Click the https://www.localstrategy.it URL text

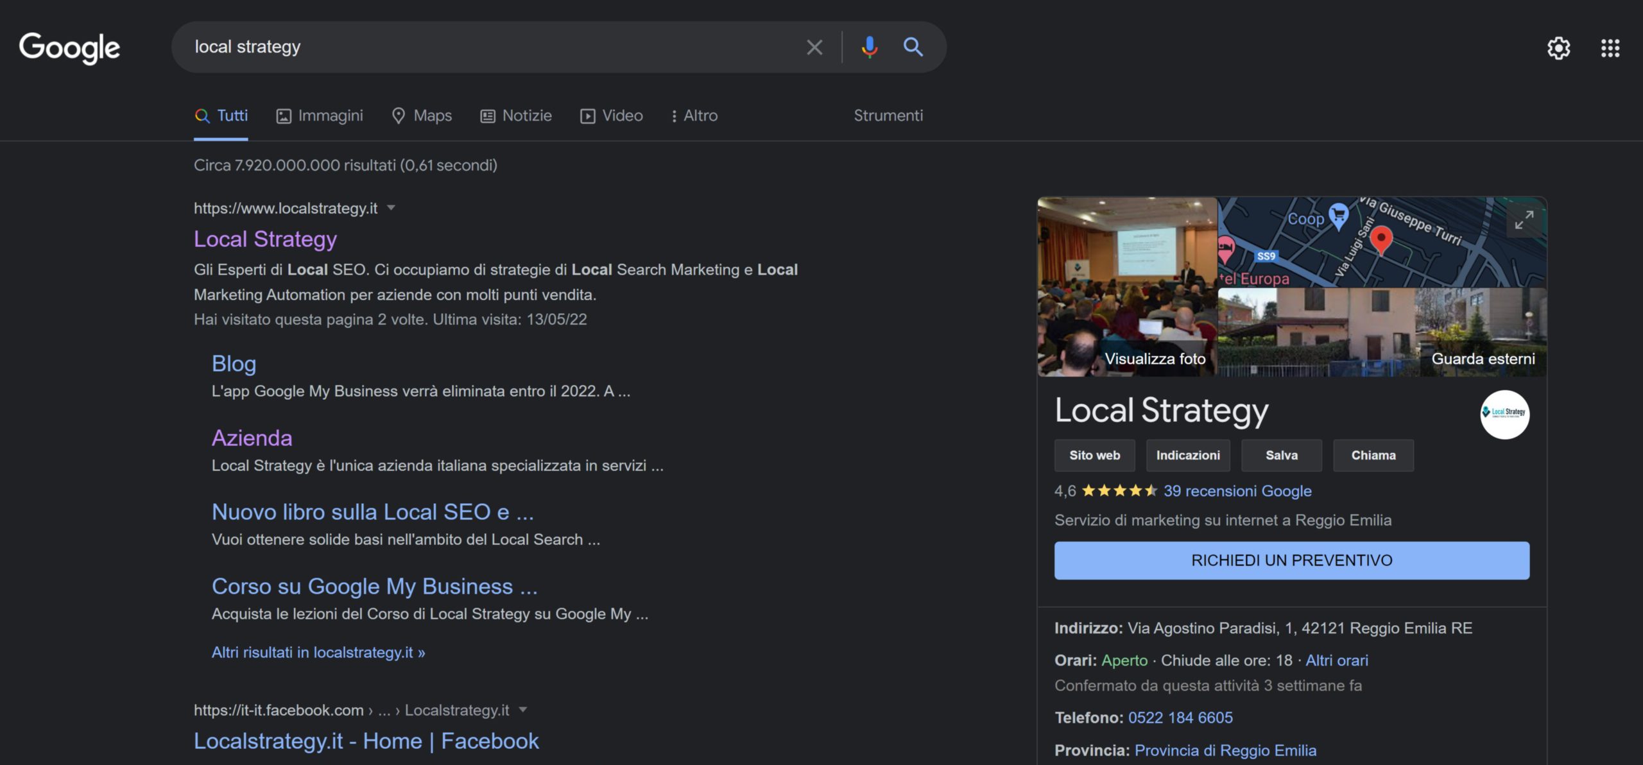286,208
